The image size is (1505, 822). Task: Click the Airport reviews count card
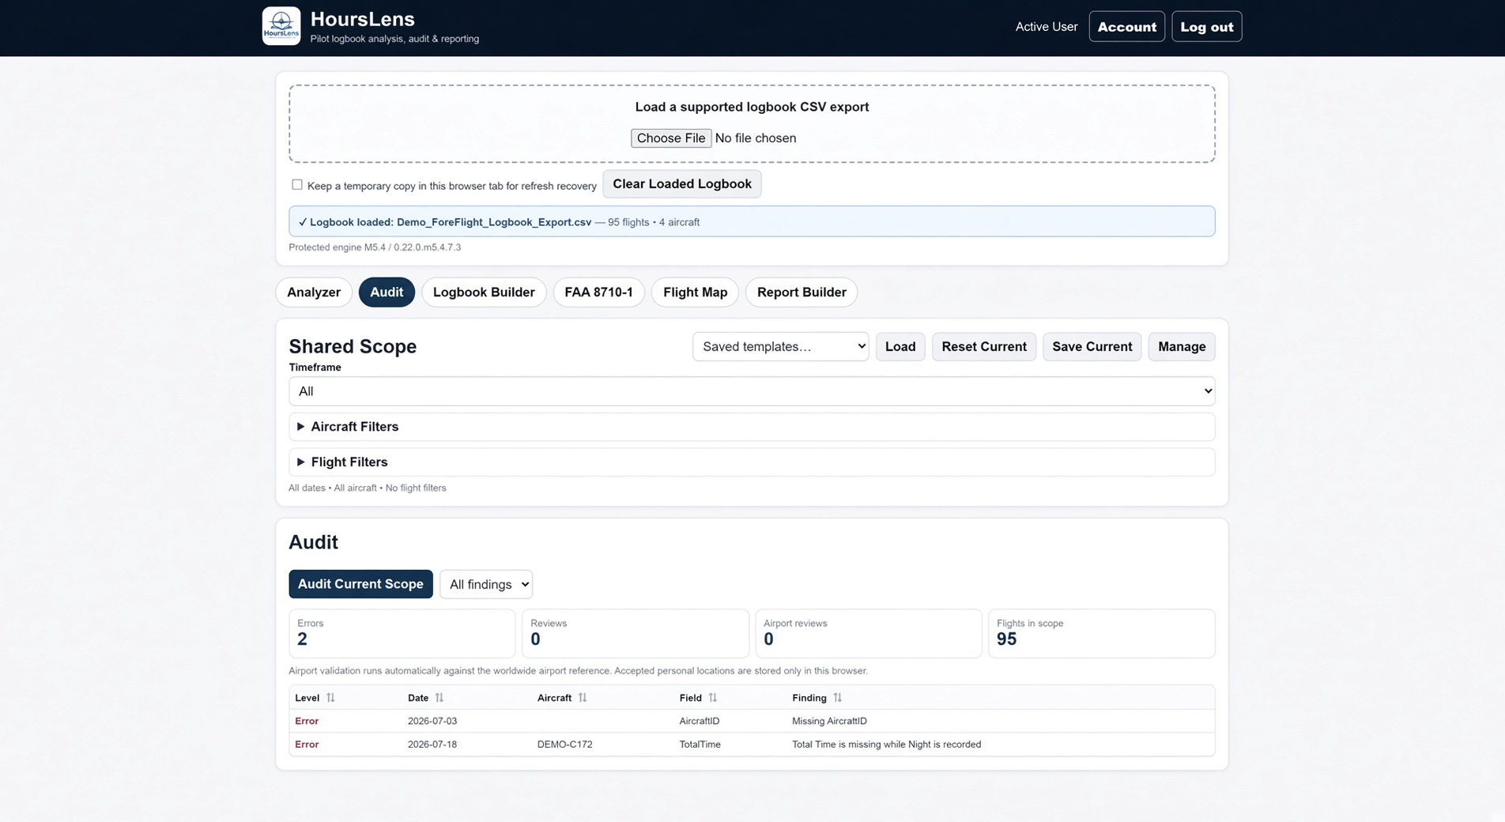click(868, 633)
